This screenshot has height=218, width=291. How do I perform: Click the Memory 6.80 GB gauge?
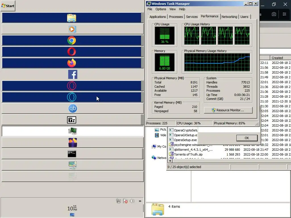(165, 62)
